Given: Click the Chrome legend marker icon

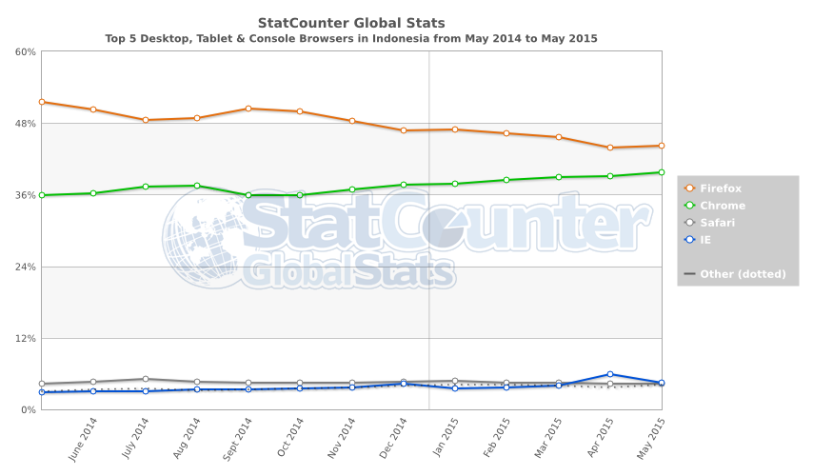Looking at the screenshot, I should click(690, 206).
